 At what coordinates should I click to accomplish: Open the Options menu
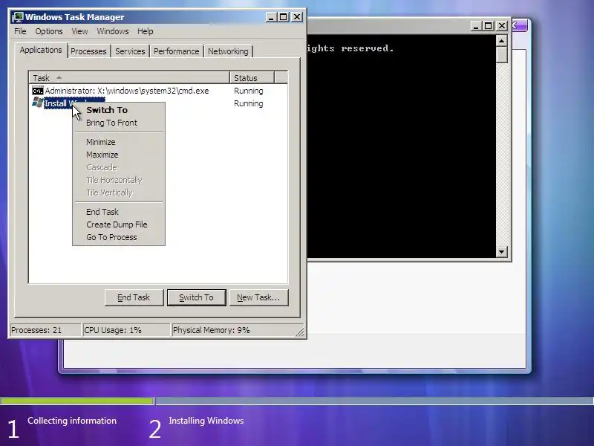point(49,31)
